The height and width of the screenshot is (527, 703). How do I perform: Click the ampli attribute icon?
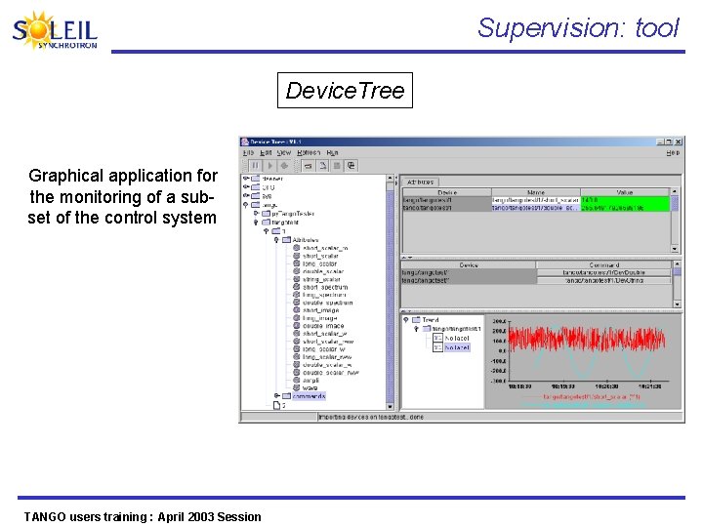point(297,380)
